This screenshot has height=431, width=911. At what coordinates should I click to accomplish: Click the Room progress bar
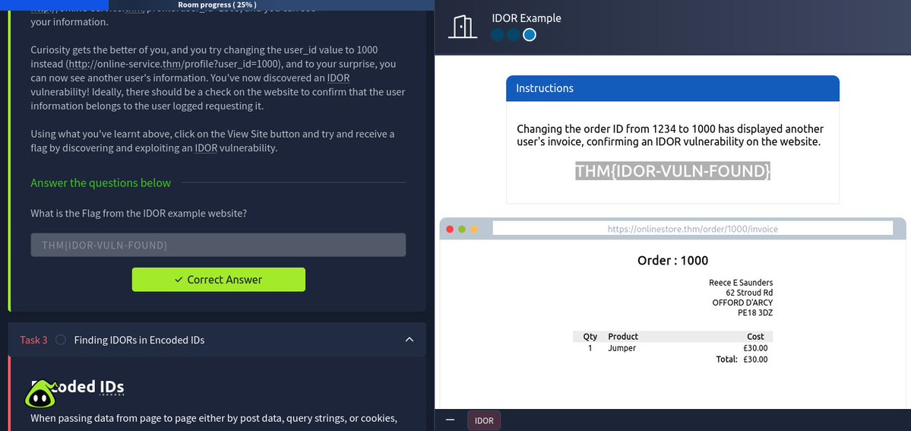[217, 5]
